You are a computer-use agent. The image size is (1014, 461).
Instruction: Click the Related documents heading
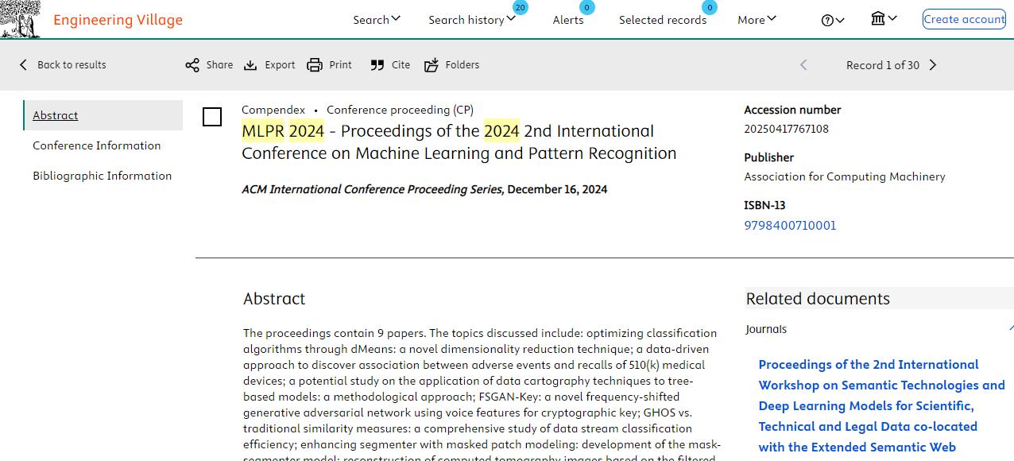click(x=818, y=299)
